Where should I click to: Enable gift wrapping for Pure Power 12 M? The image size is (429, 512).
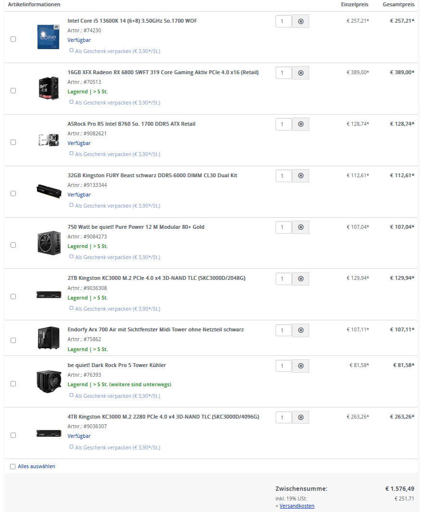click(71, 257)
